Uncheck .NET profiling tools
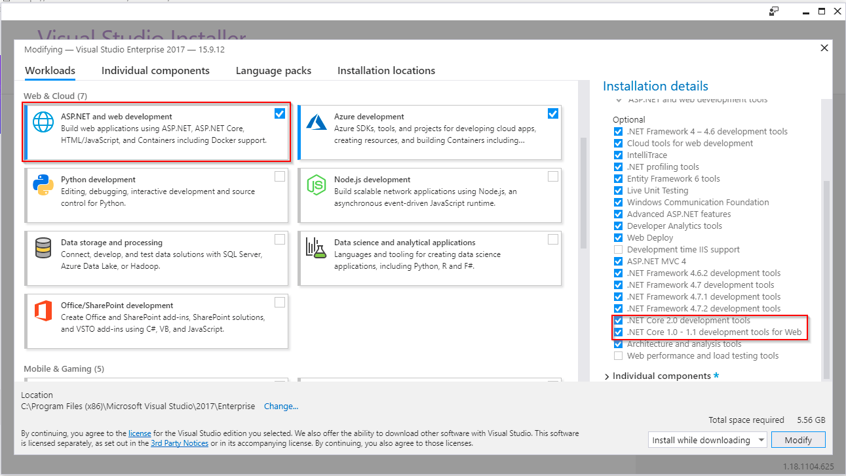The width and height of the screenshot is (846, 476). [618, 167]
